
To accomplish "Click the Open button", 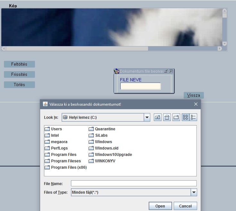I will tap(160, 206).
